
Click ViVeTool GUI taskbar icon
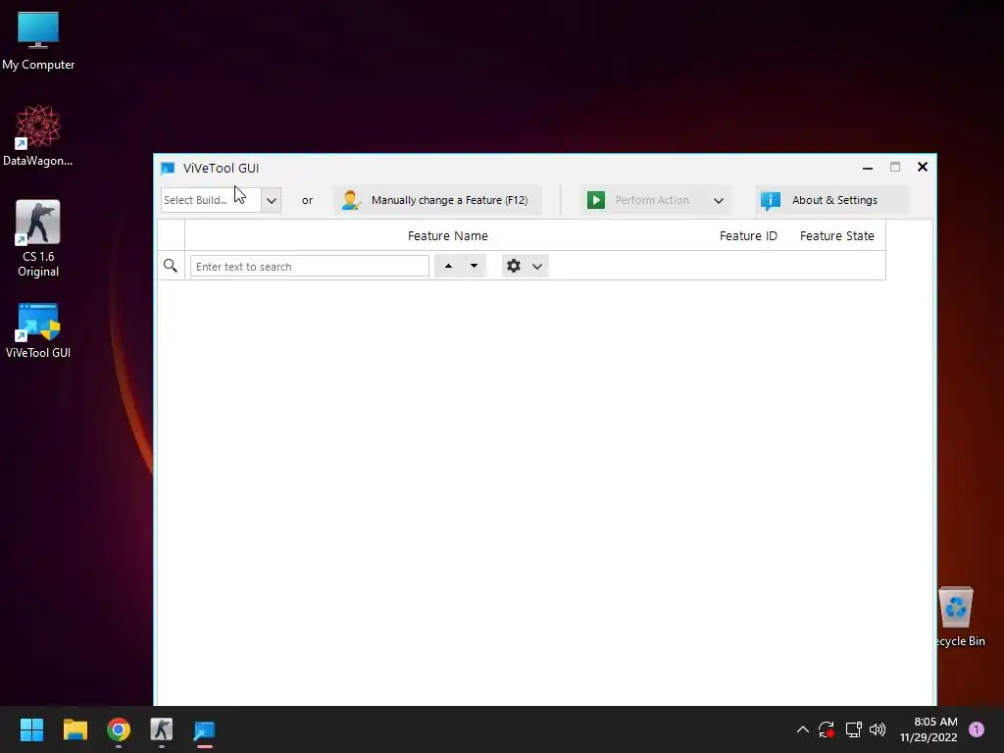(205, 729)
